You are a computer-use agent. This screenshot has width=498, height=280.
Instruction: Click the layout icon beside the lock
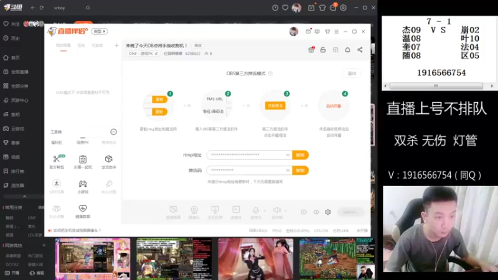pyautogui.click(x=336, y=50)
